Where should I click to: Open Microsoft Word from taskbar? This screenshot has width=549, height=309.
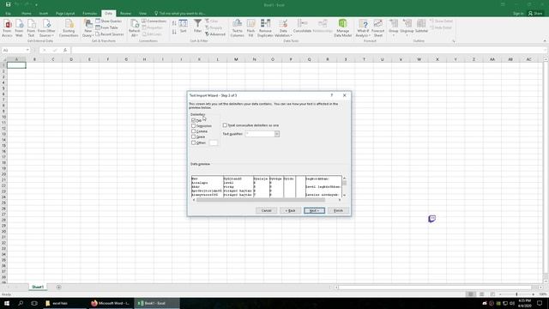(x=111, y=303)
